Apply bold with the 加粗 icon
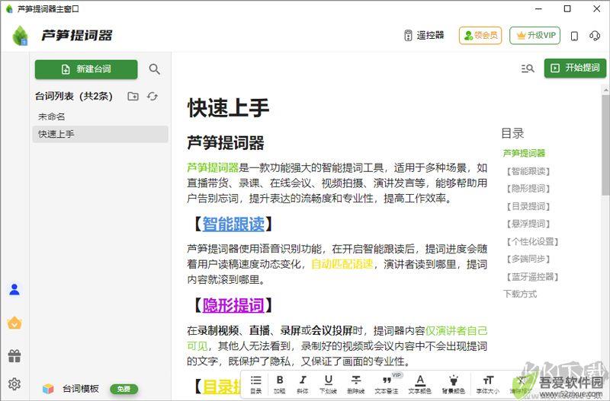610x401 pixels. coord(279,384)
